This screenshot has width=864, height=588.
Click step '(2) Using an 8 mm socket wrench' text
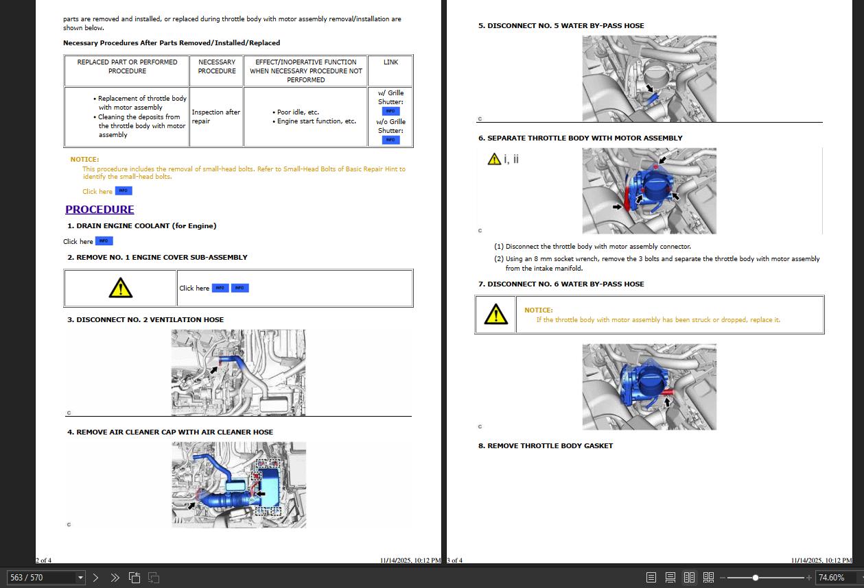pyautogui.click(x=657, y=264)
